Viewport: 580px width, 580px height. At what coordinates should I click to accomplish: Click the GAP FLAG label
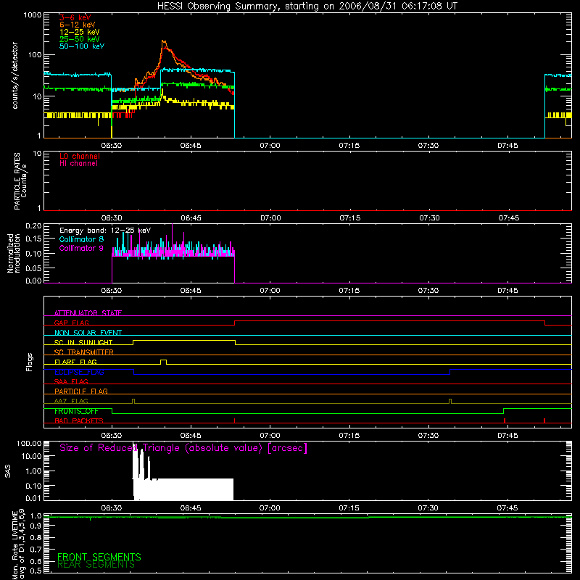coord(71,323)
